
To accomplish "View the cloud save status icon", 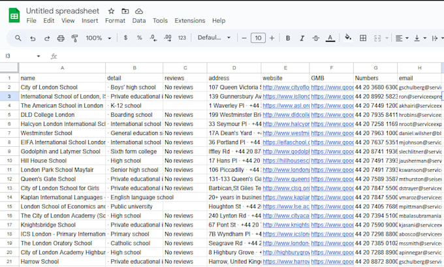I will (x=138, y=11).
